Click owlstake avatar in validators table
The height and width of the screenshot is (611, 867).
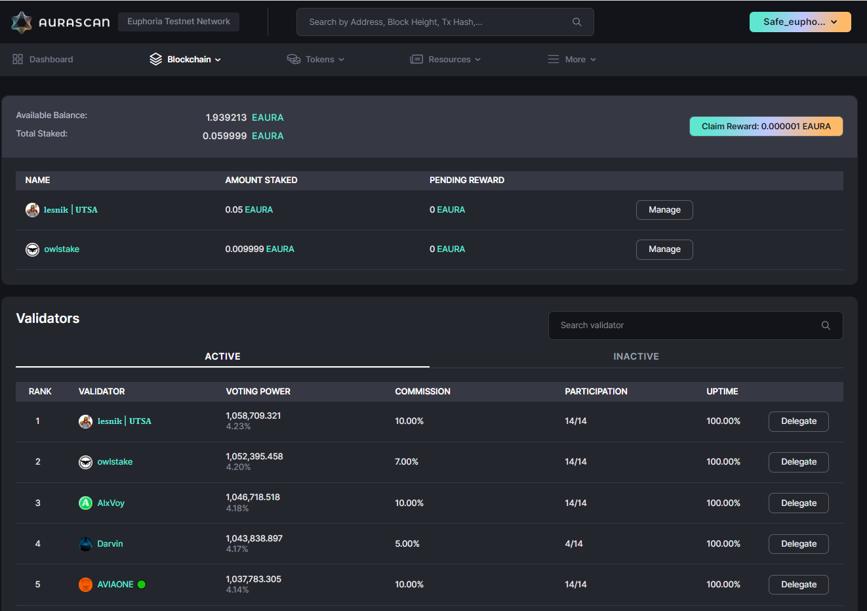tap(85, 462)
